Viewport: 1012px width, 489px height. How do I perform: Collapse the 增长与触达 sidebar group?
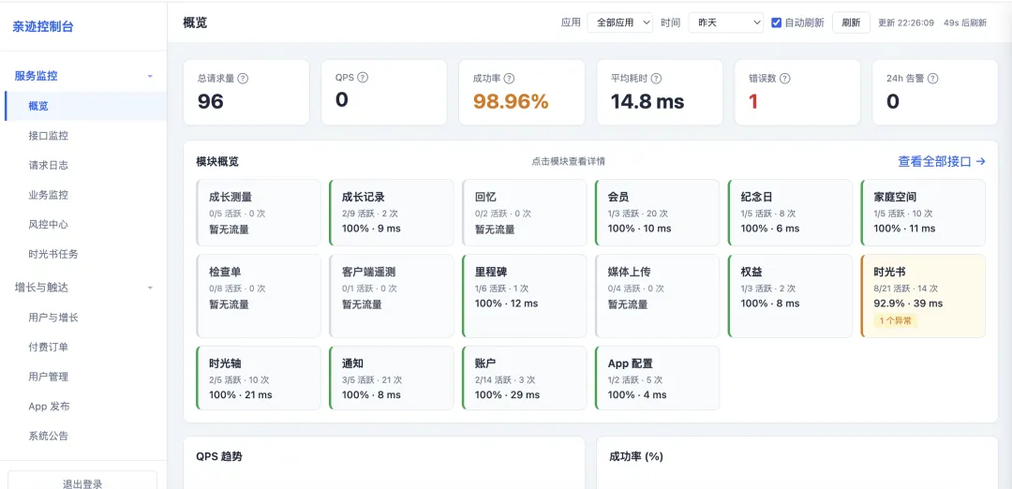83,288
